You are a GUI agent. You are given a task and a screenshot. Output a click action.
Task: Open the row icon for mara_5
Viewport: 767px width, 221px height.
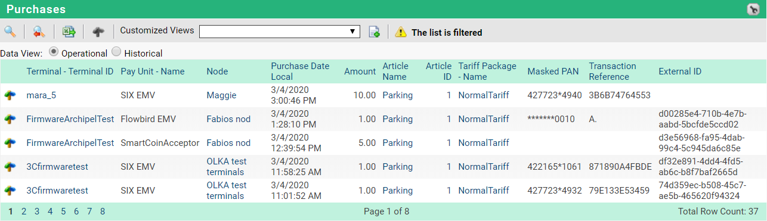10,95
